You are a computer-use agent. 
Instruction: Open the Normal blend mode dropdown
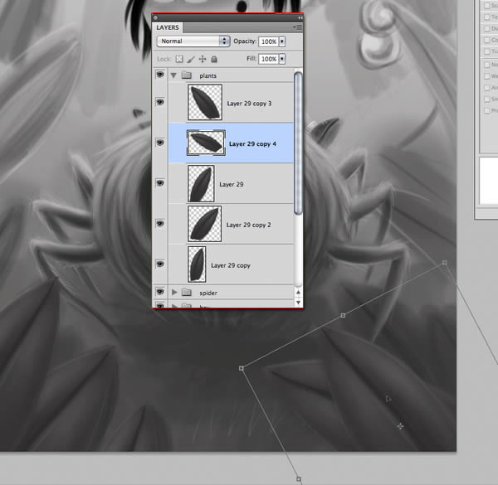193,41
